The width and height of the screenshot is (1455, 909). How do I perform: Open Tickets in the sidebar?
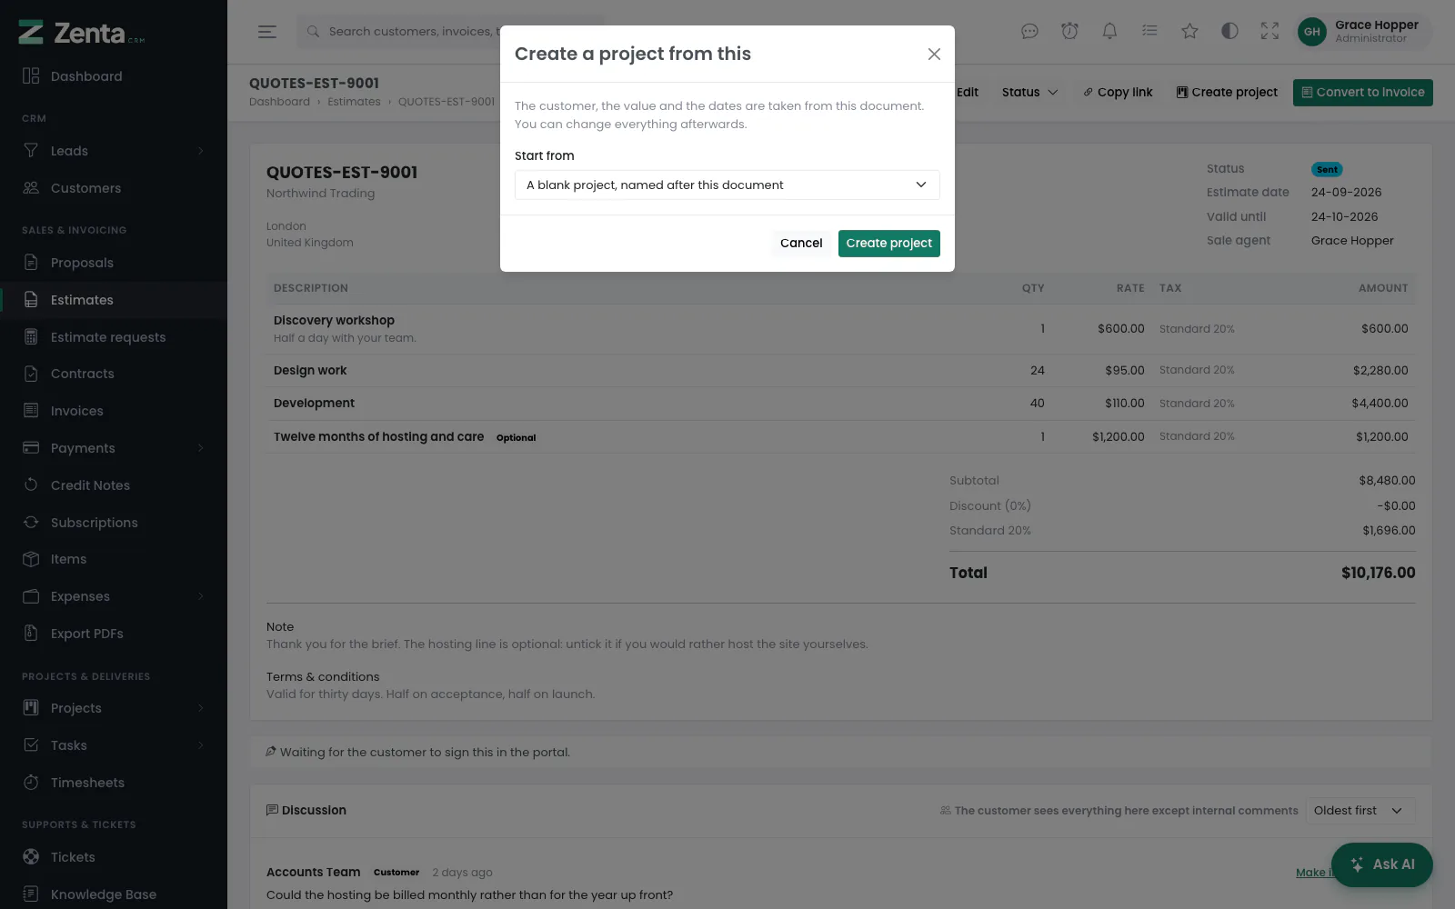114,857
